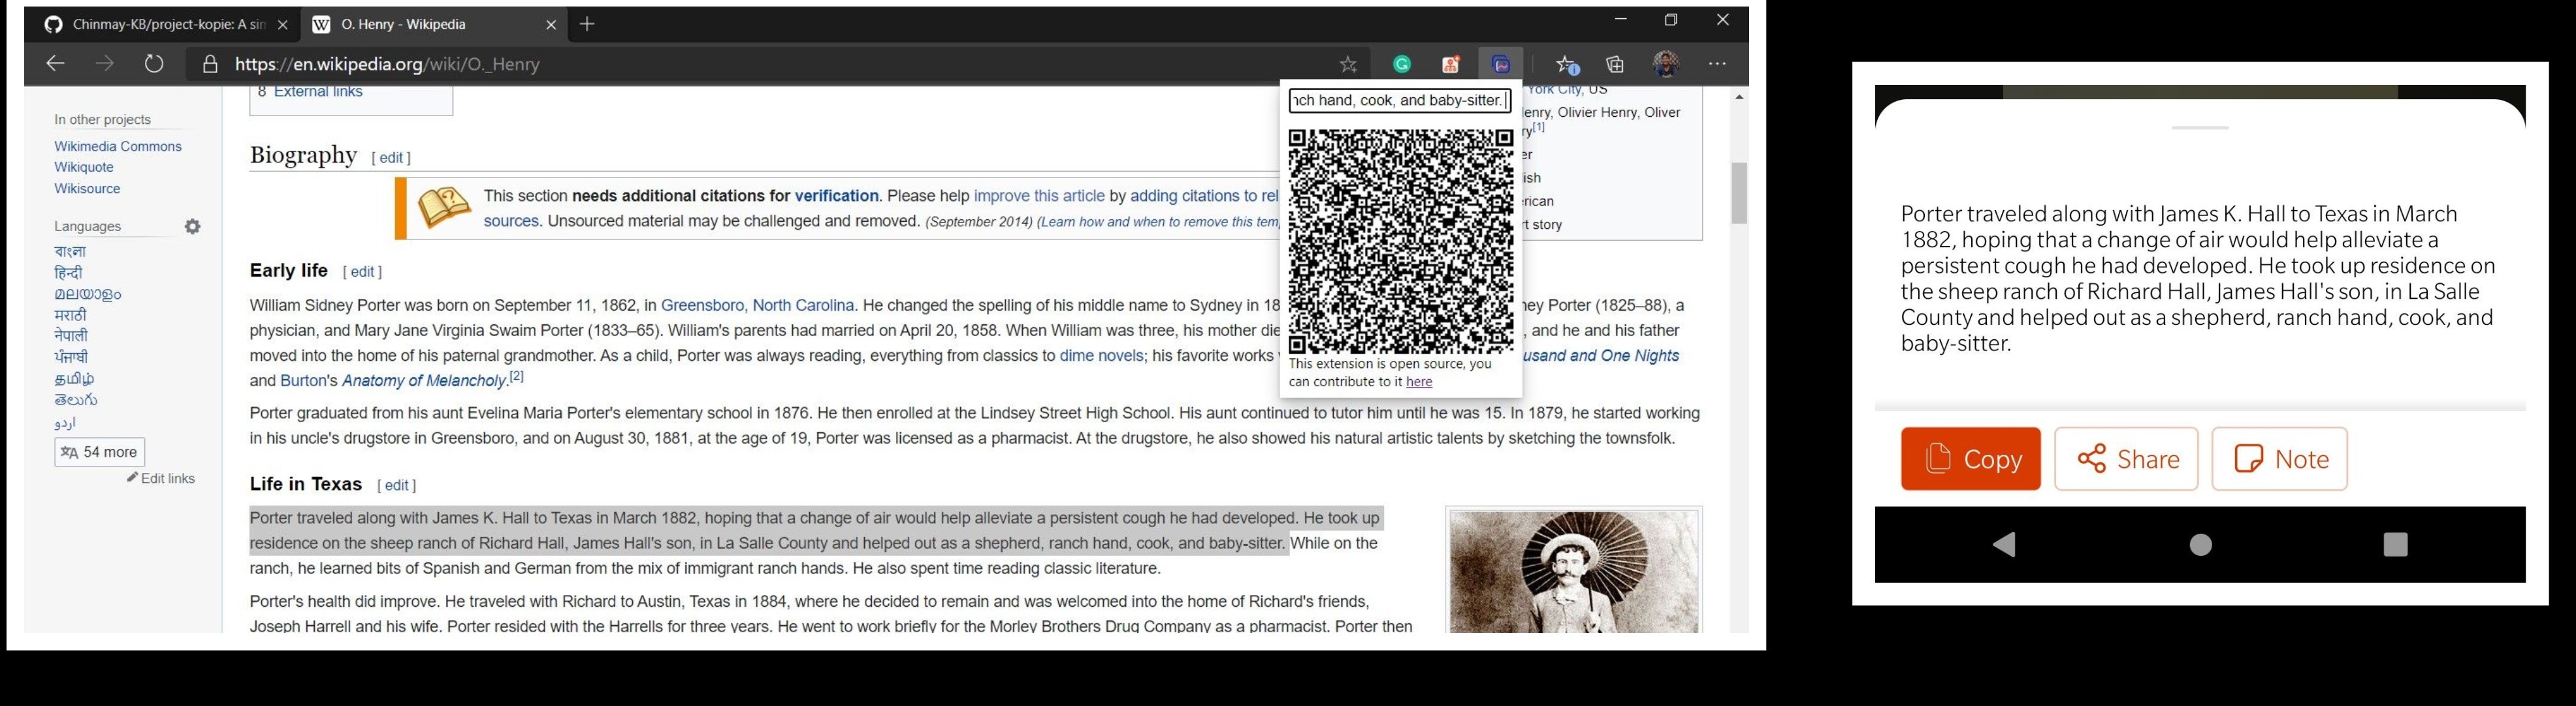Click the orange hierarchy extension icon
The height and width of the screenshot is (706, 2576).
tap(1450, 64)
